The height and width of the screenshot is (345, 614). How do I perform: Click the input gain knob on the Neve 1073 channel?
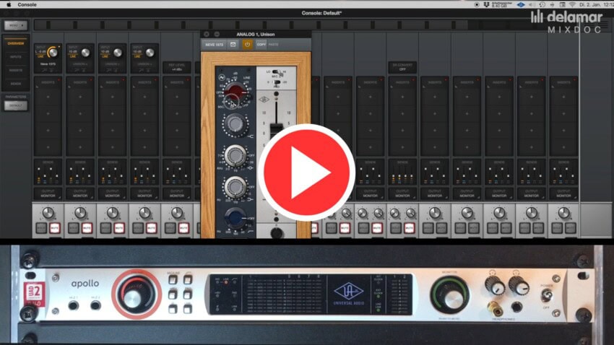tap(53, 53)
